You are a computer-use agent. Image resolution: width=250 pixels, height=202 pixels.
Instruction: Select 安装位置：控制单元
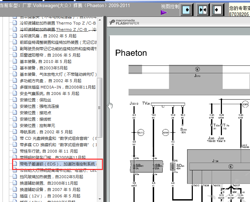click(37, 126)
